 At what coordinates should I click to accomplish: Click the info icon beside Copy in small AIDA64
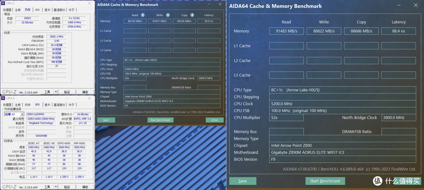192,15
